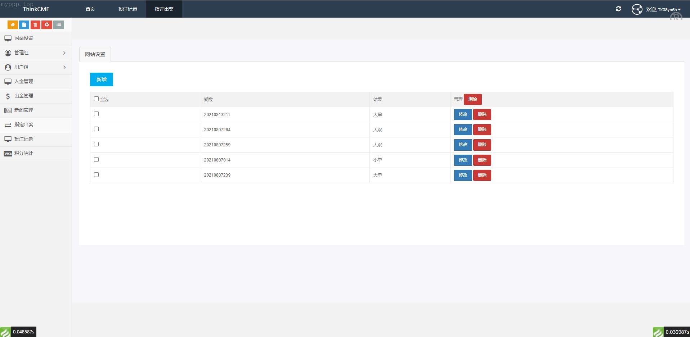Screen dimensions: 690x337
Task: Select the 网站设置 content tab
Action: coord(95,54)
